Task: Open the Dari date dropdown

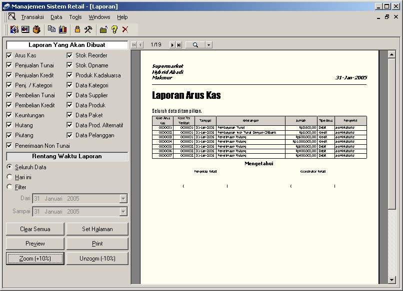Action: pyautogui.click(x=123, y=199)
